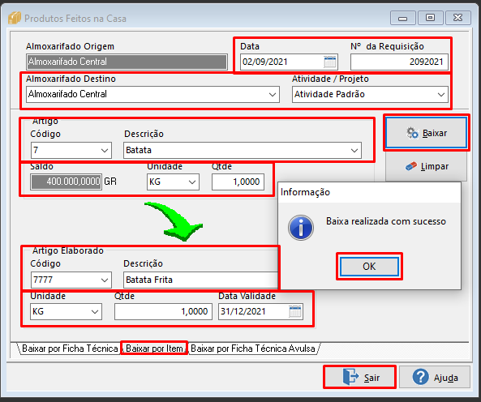This screenshot has width=481, height=402.
Task: Switch to Baixar por Ficha Técnica Avulsa tab
Action: 253,349
